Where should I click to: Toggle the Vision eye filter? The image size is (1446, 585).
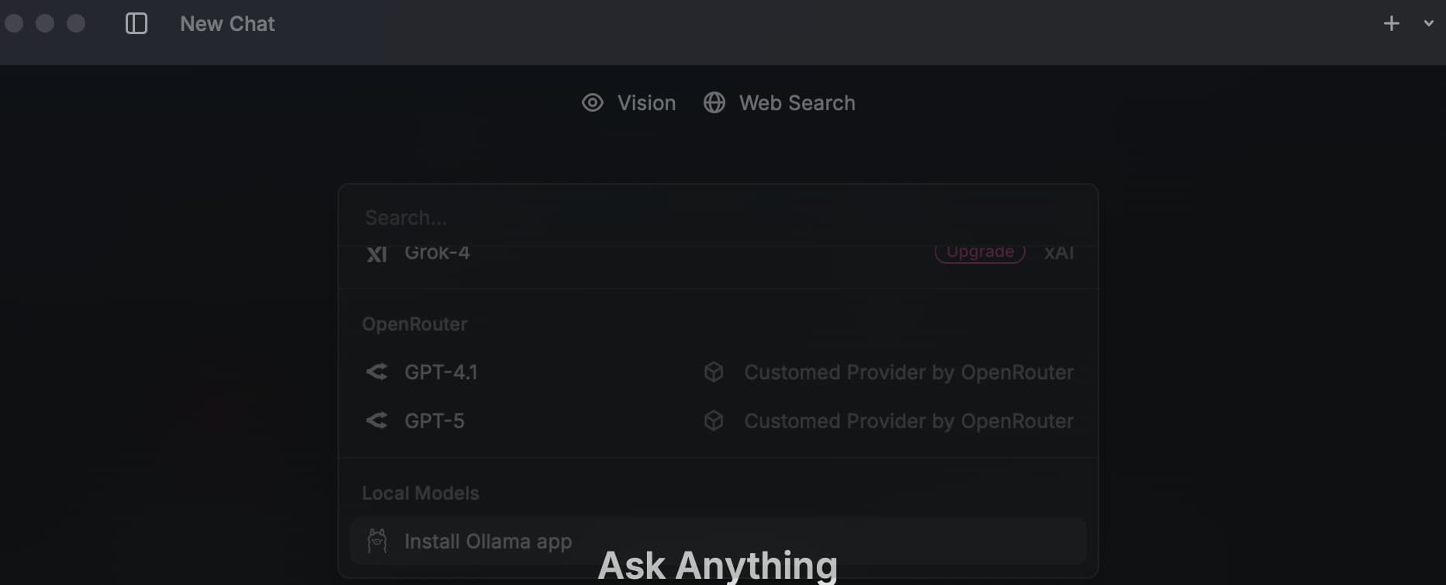click(628, 102)
